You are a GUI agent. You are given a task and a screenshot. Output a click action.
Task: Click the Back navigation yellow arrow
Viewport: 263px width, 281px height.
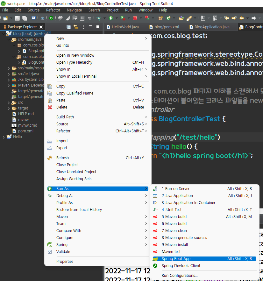(242, 18)
